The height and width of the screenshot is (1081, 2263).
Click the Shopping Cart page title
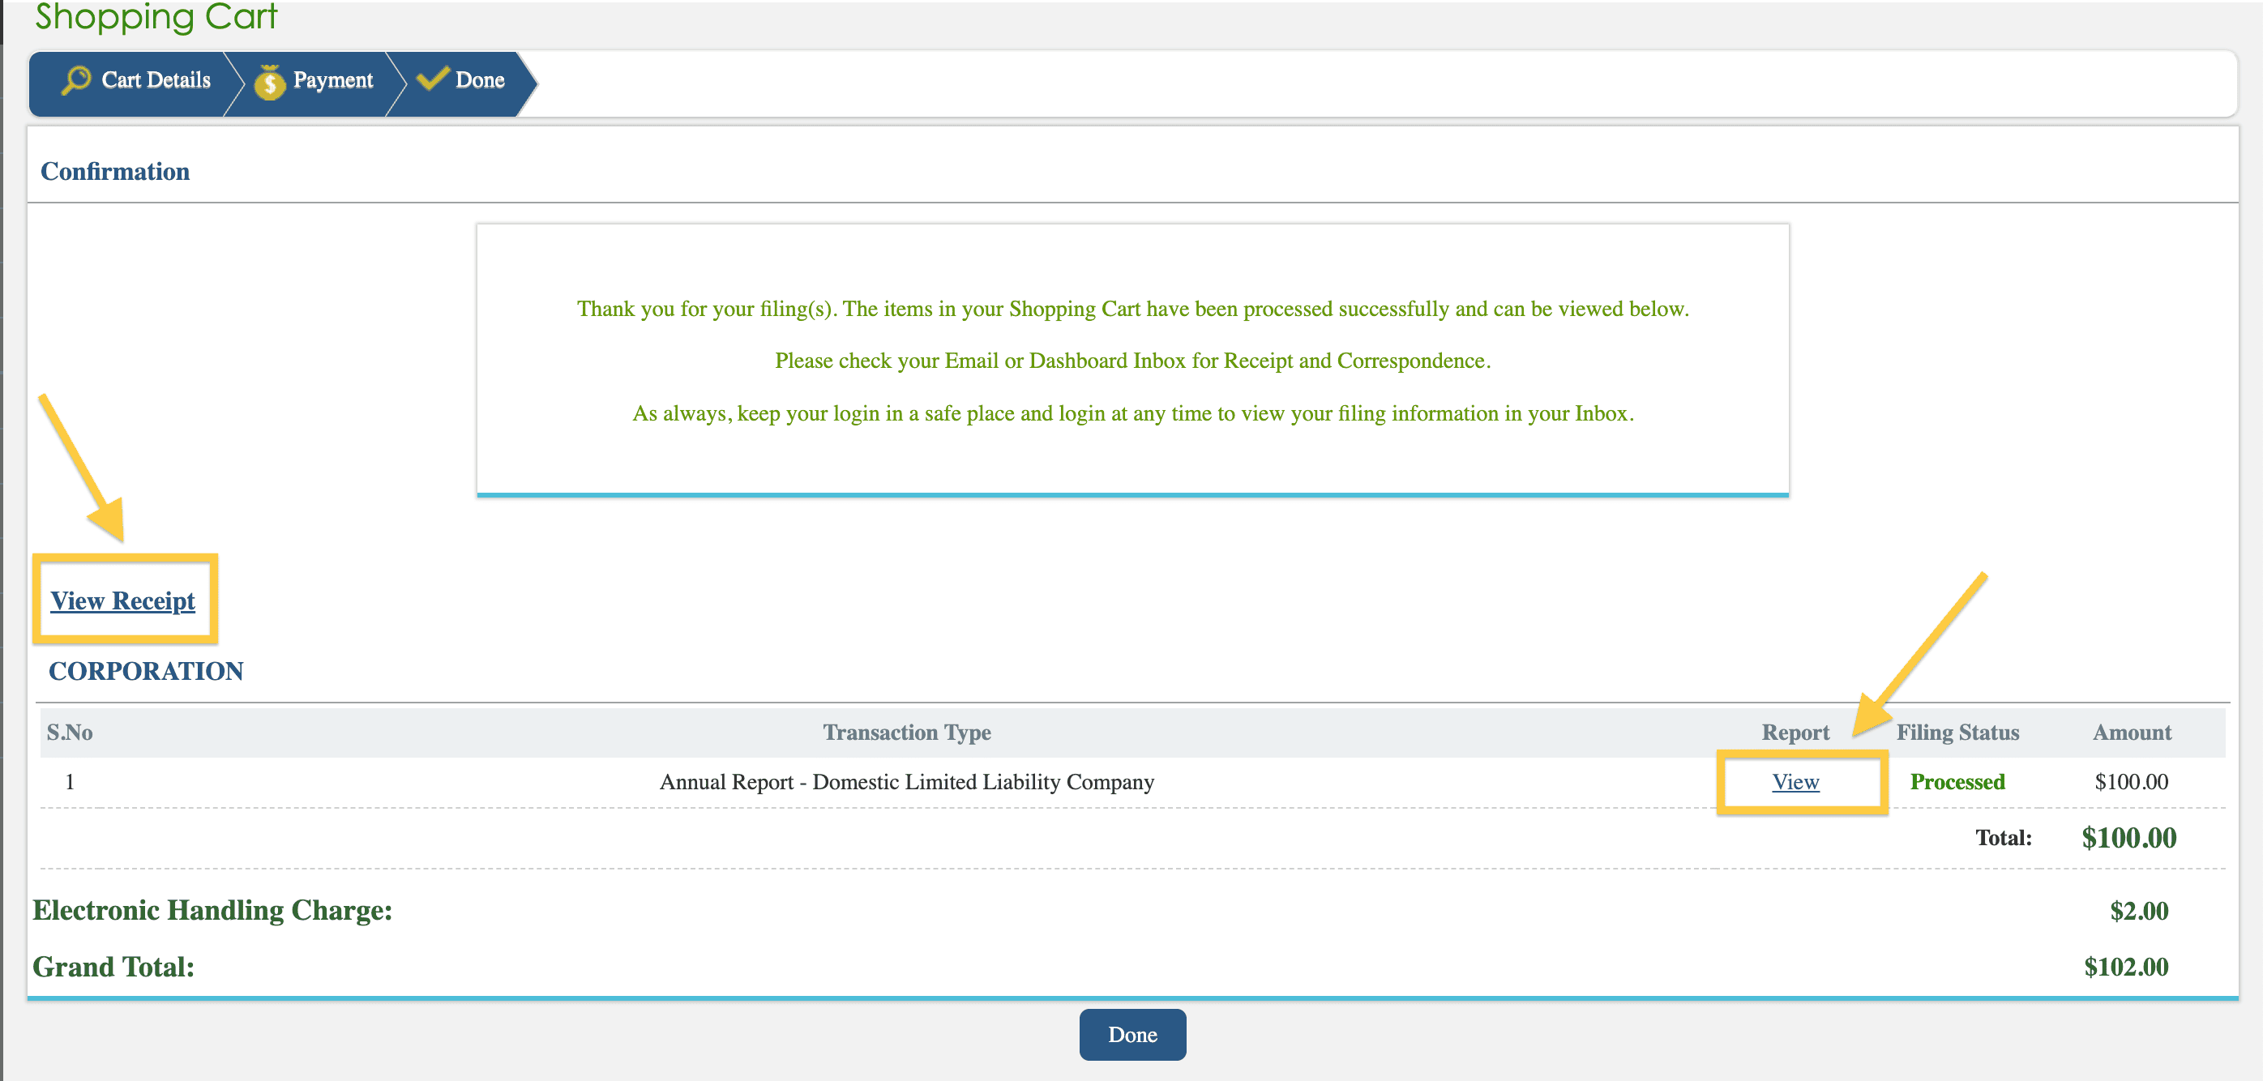coord(156,17)
